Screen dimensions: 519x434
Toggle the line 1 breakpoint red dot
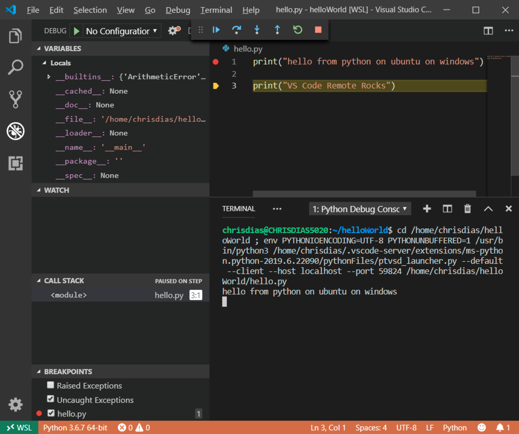(216, 62)
